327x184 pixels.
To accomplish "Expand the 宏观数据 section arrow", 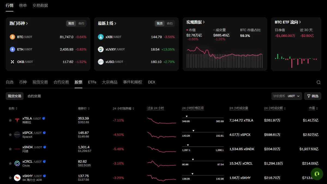I will pos(204,22).
